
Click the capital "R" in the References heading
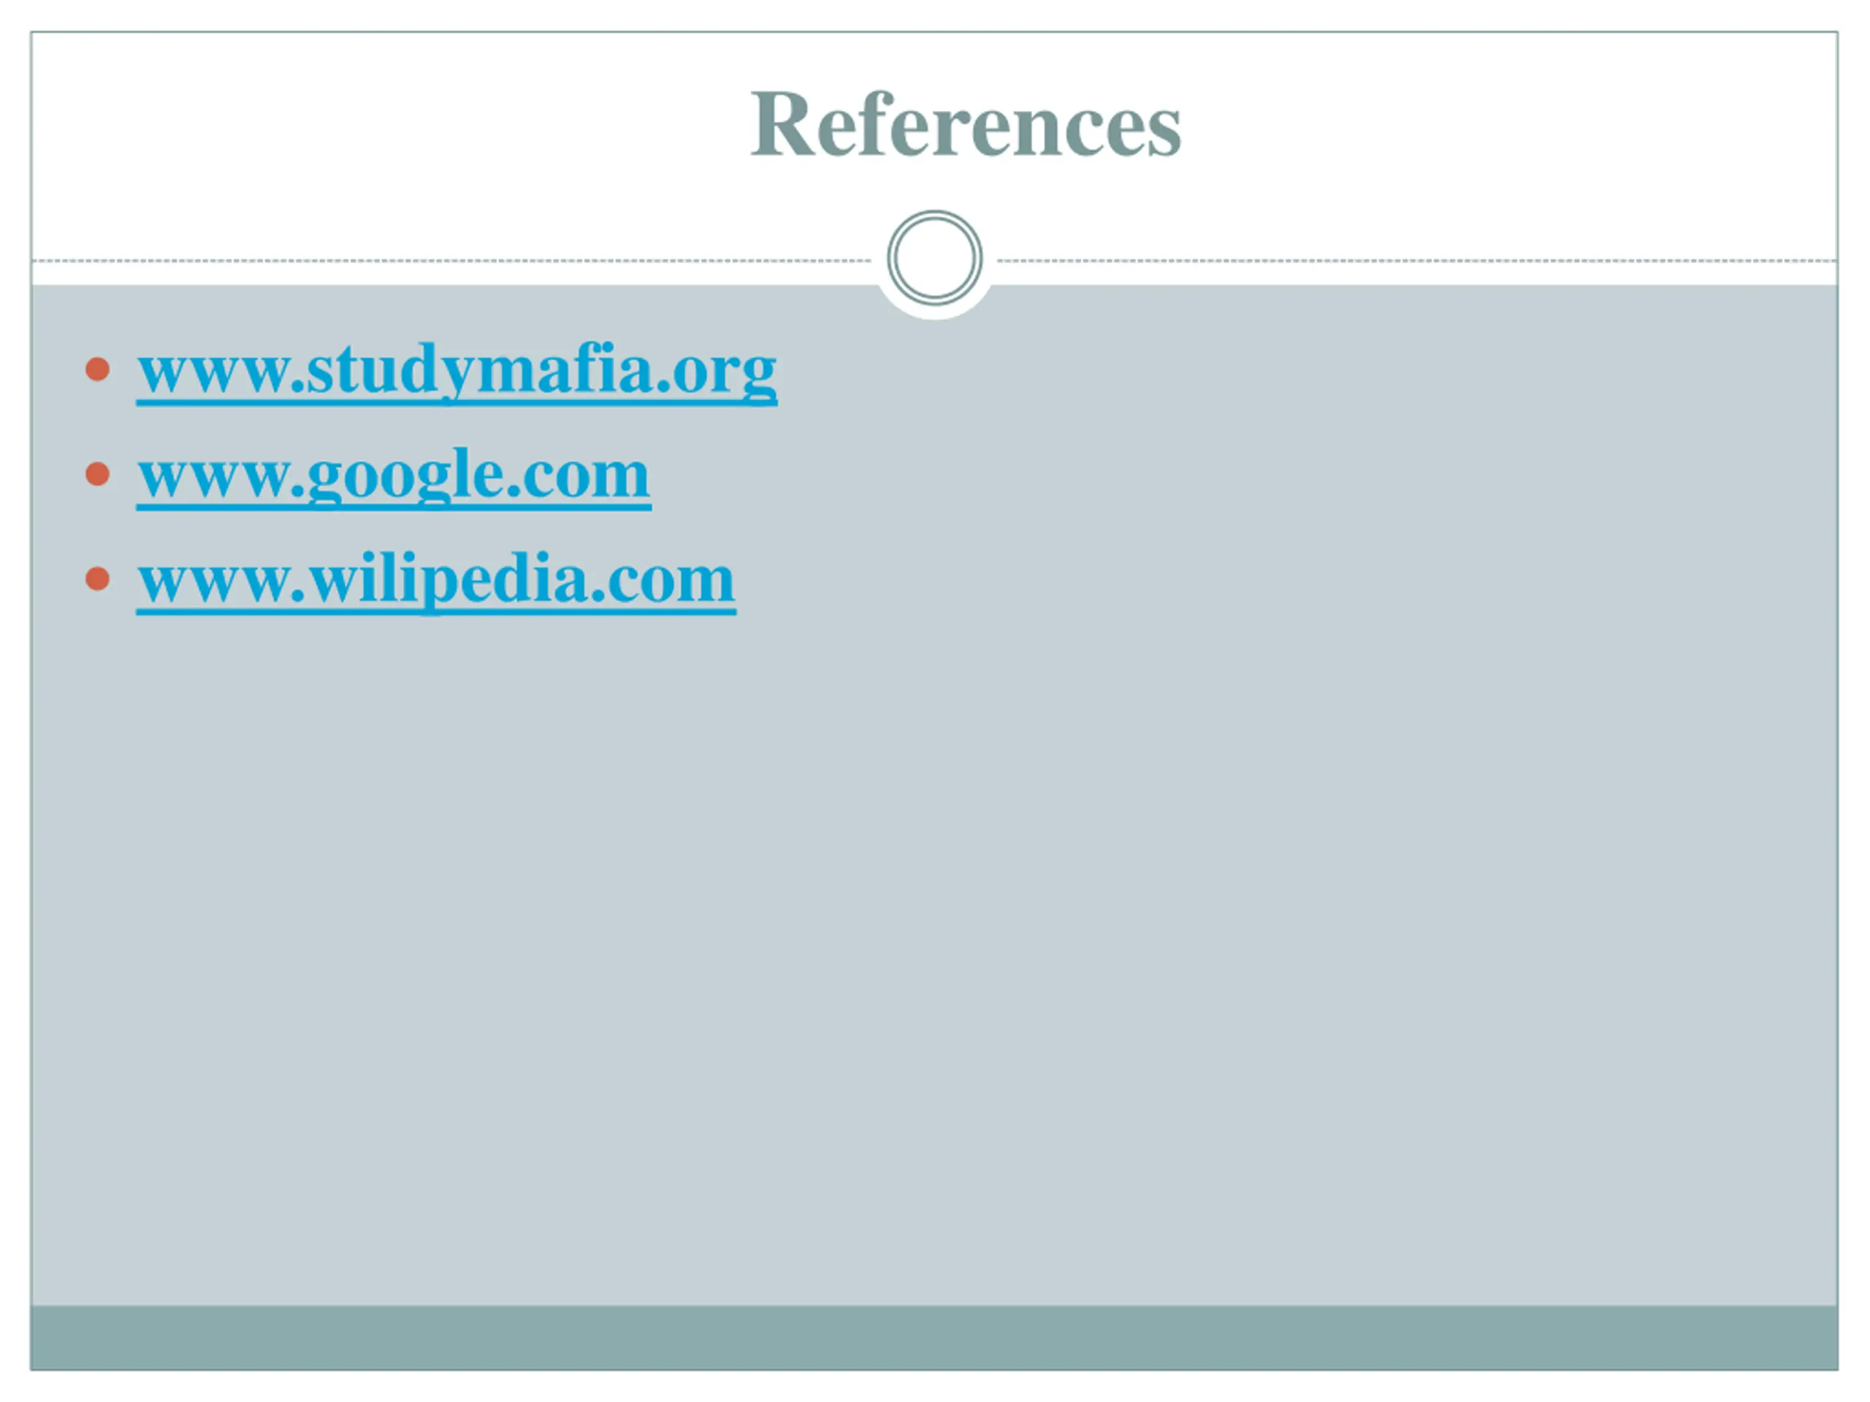[782, 123]
